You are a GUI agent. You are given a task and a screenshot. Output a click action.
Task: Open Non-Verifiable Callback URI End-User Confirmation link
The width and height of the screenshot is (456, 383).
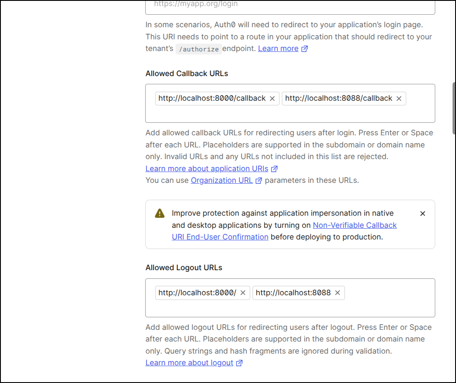click(x=284, y=231)
